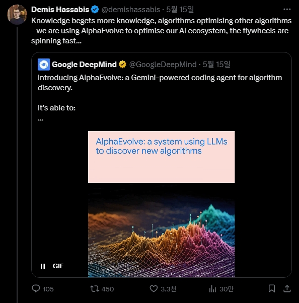Open Demis Hassabis profile picture
This screenshot has width=299, height=303.
tap(17, 15)
